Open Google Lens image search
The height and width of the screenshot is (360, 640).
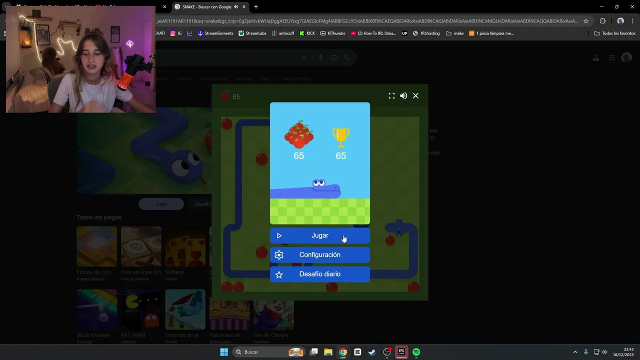click(334, 58)
